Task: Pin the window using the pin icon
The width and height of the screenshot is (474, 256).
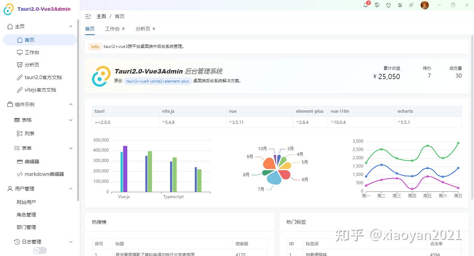Action: pyautogui.click(x=411, y=5)
